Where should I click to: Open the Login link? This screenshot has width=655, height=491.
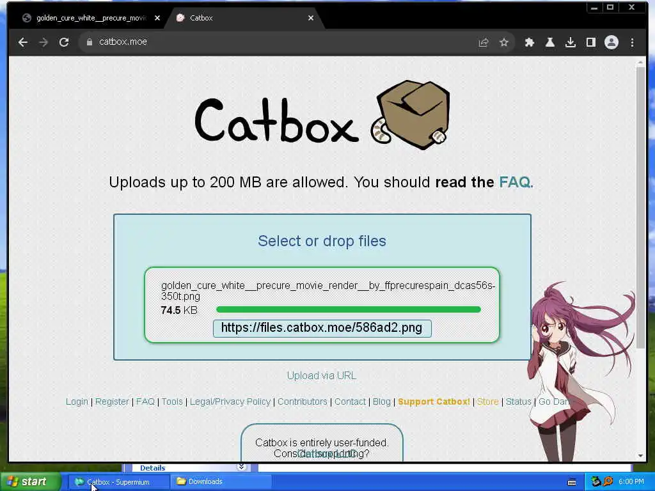pyautogui.click(x=77, y=401)
